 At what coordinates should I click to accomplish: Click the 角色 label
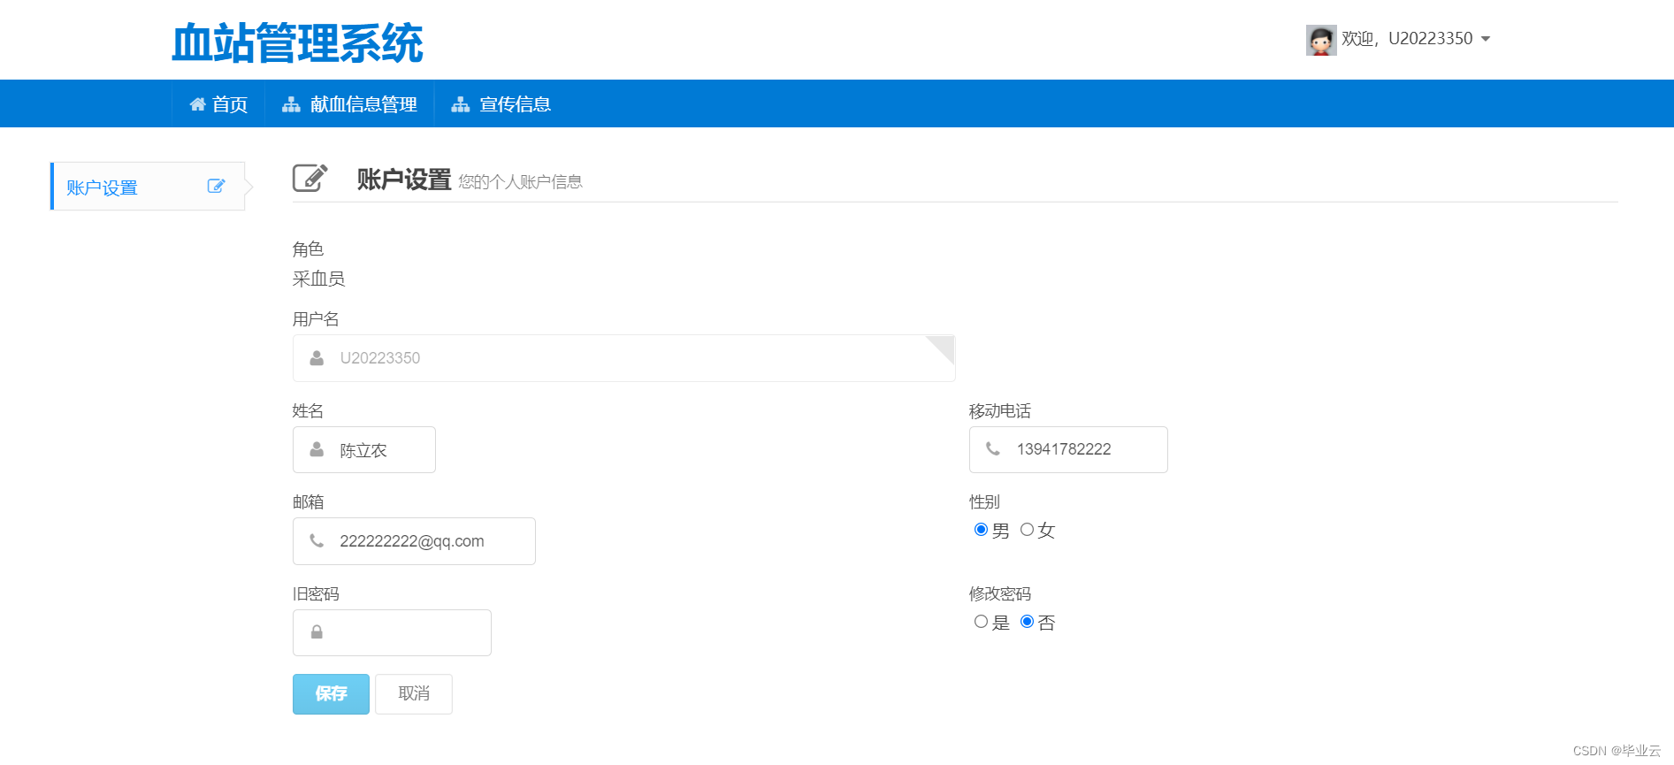coord(309,249)
